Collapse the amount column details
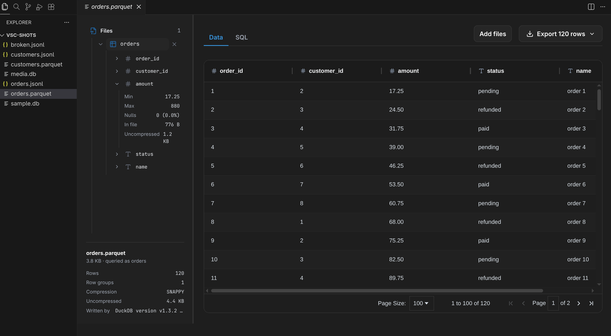 point(117,84)
